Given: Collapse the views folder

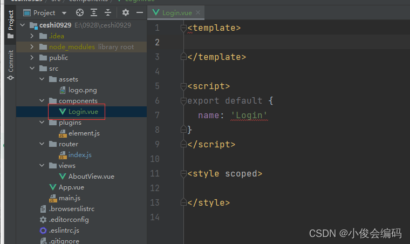Looking at the screenshot, I should [42, 166].
